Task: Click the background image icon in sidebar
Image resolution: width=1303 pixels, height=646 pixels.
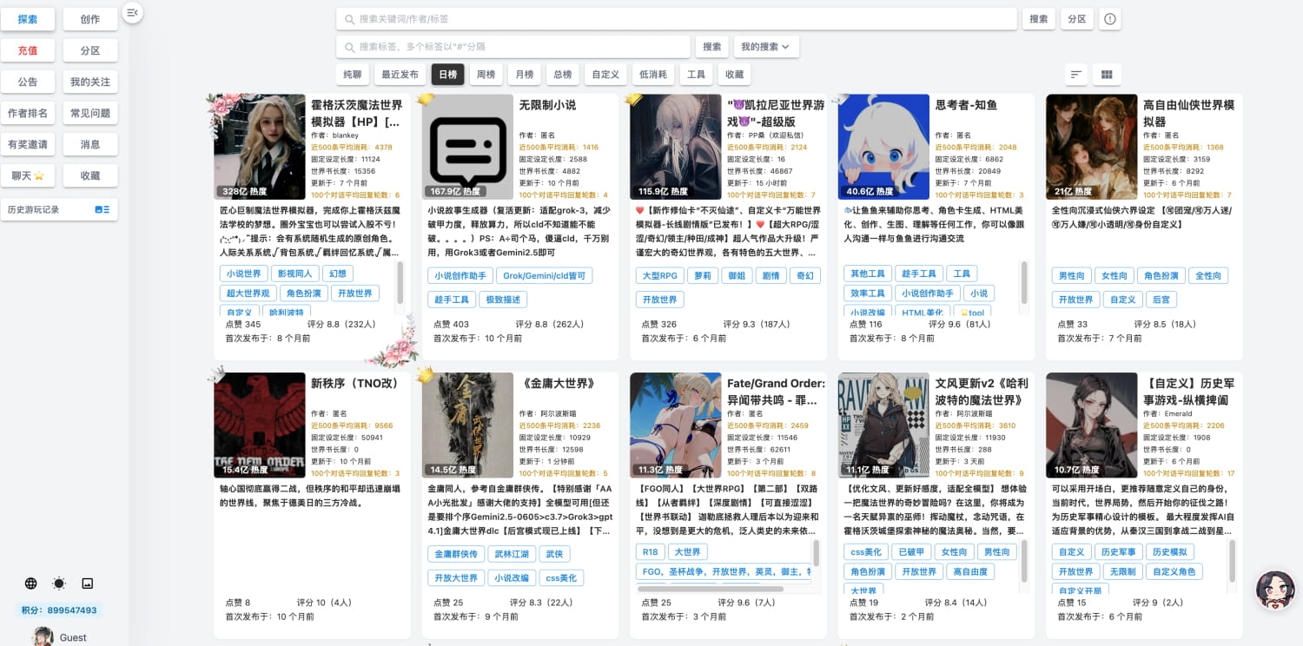Action: (x=87, y=583)
